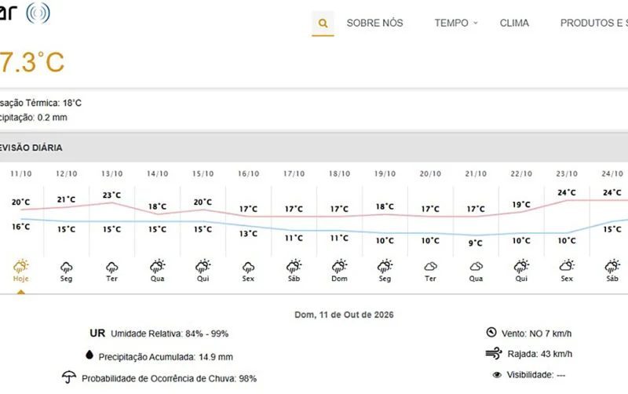Viewport: 628px width, 394px height.
Task: Select the Qua weather icon for 14/10
Action: click(158, 266)
